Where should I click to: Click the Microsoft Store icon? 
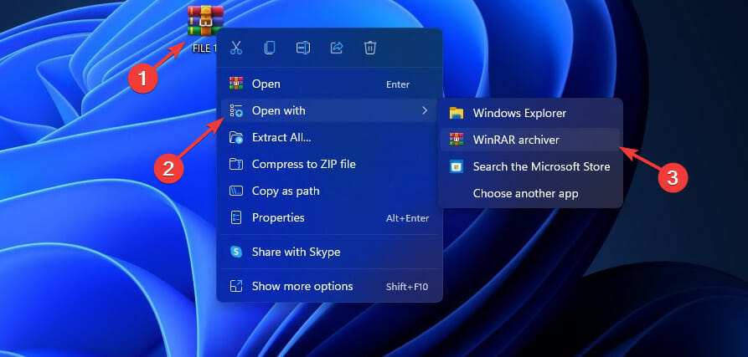pos(457,166)
